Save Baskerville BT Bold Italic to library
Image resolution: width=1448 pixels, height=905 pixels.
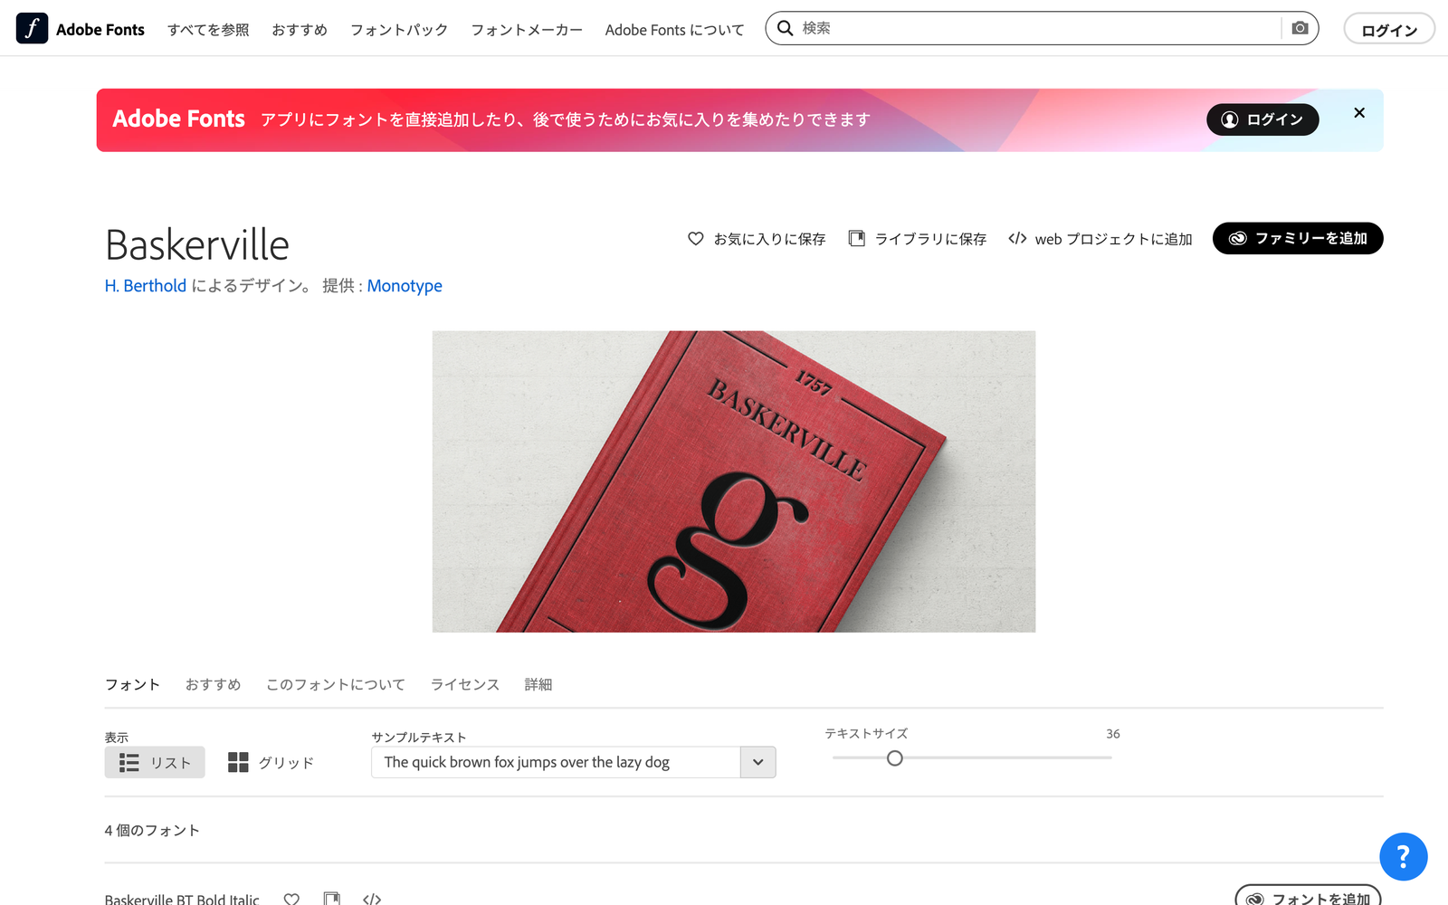click(332, 899)
